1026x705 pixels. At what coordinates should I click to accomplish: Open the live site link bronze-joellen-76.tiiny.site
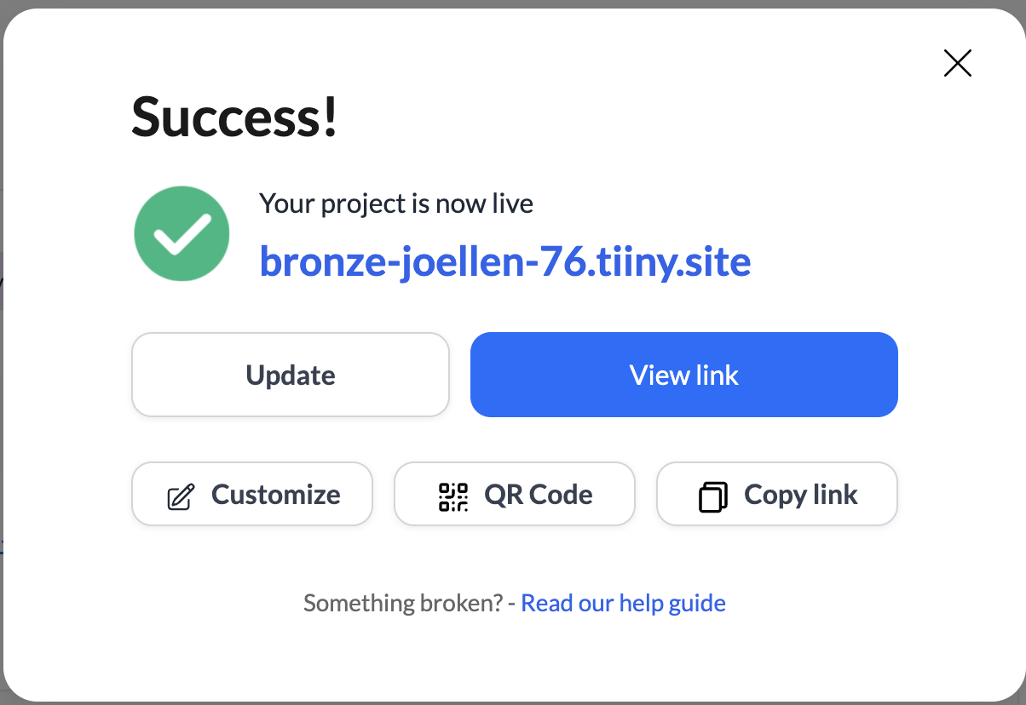(505, 261)
